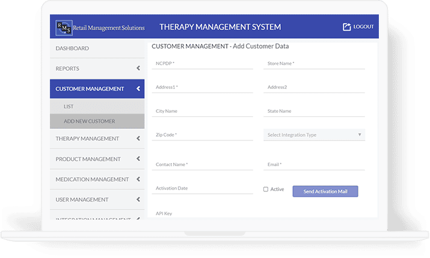The height and width of the screenshot is (258, 430).
Task: Click the Logout link text
Action: (x=363, y=27)
